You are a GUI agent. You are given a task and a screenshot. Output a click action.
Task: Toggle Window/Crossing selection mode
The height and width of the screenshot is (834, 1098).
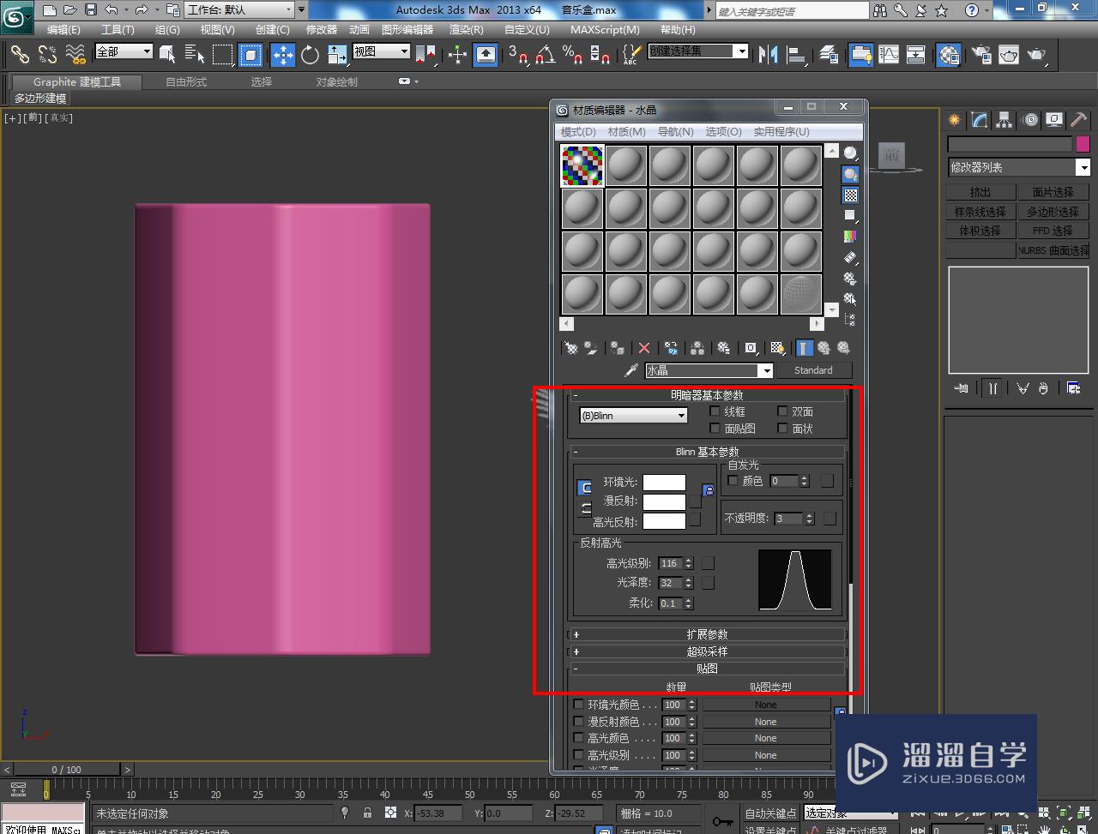250,55
